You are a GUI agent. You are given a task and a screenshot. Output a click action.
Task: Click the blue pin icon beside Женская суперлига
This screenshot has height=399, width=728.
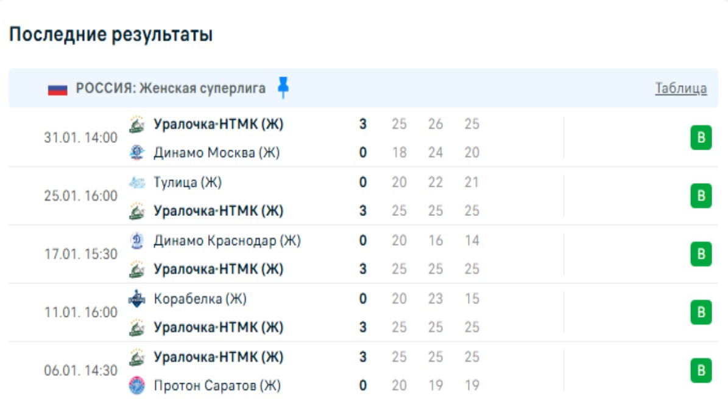[283, 88]
